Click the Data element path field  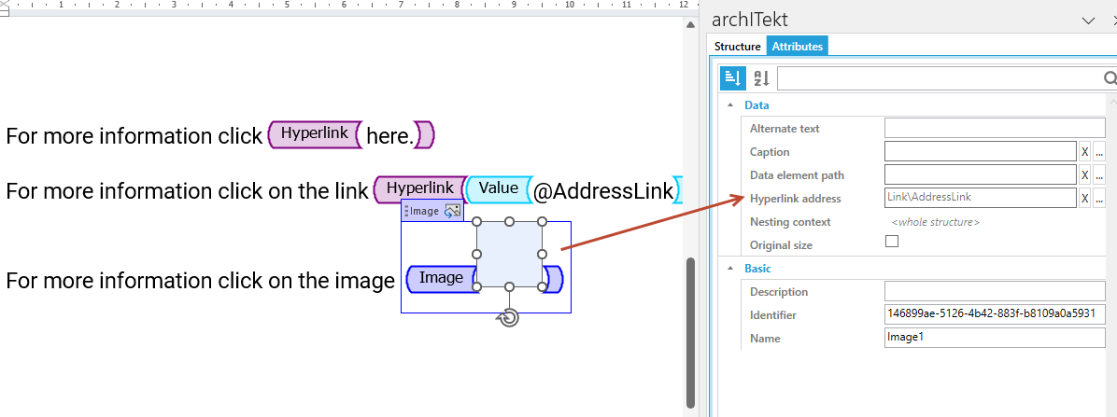click(980, 175)
